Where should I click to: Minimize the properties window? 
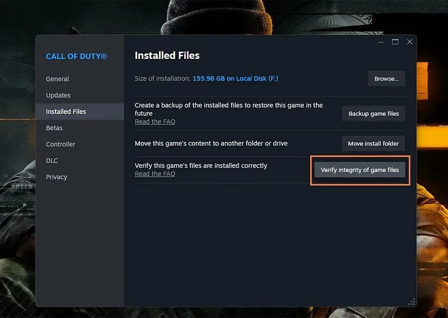pos(381,42)
